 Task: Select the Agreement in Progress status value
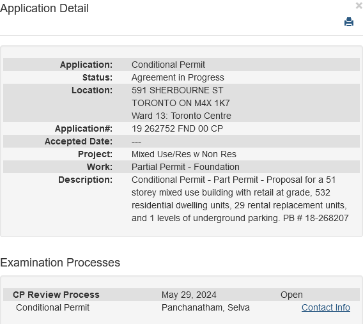[178, 77]
